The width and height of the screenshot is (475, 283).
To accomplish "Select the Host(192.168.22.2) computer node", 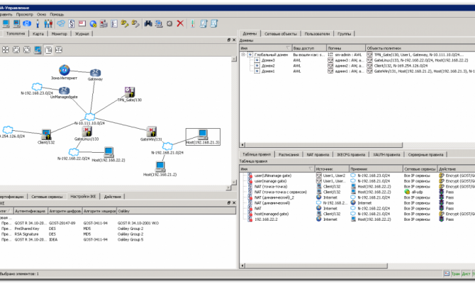I will (108, 152).
